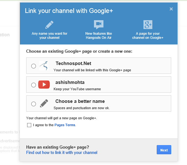Open the Pages Terms link

click(x=65, y=125)
